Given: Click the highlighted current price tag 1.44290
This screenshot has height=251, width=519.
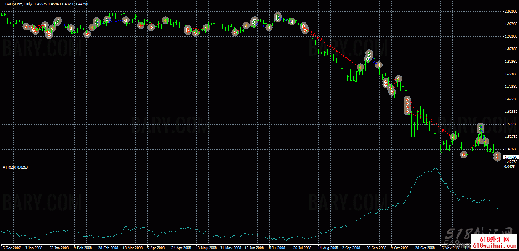Looking at the screenshot, I should click(x=511, y=157).
